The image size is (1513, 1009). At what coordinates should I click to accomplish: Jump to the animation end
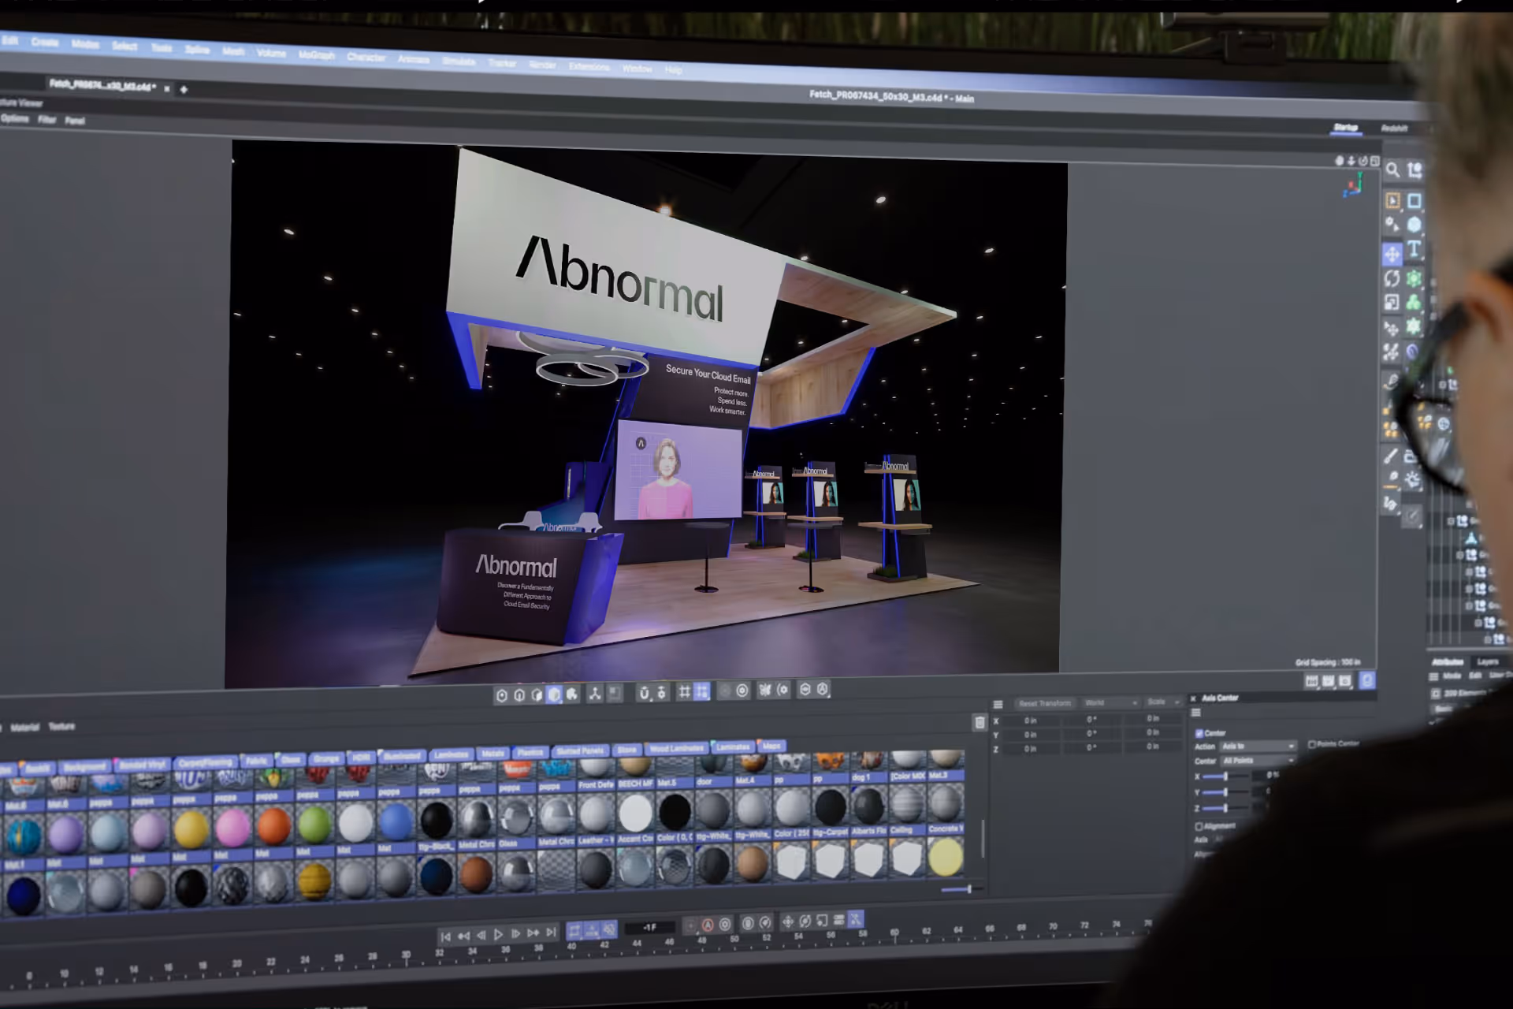[x=552, y=933]
